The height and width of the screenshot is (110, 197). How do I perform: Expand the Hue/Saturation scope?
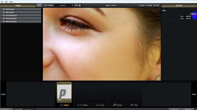[21, 16]
